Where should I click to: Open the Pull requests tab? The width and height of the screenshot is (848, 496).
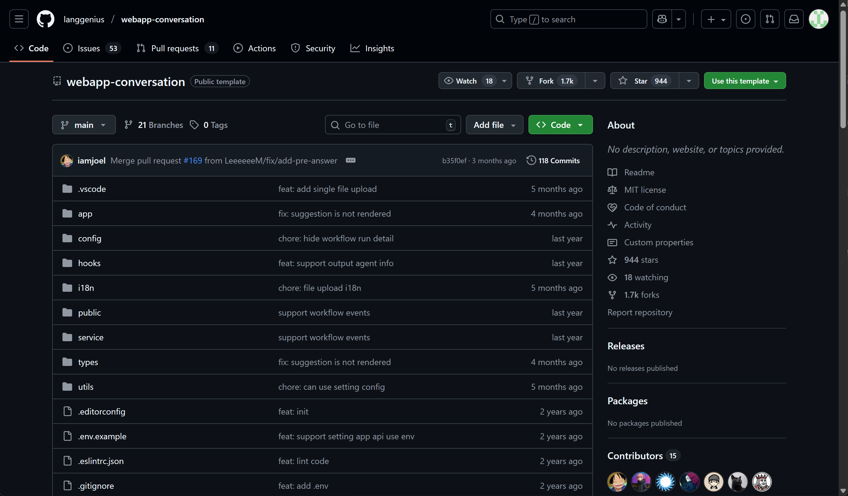click(177, 48)
